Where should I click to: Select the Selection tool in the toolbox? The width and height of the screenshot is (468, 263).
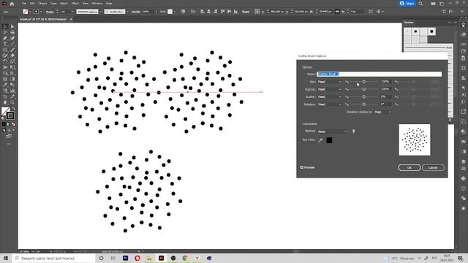[x=5, y=26]
